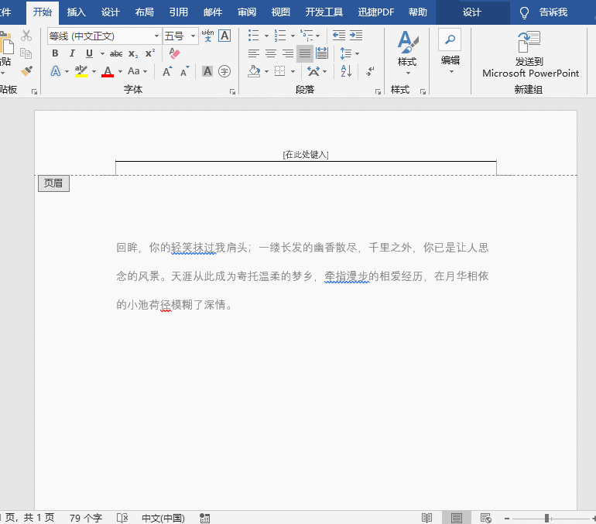Expand the underline style dropdown arrow
The width and height of the screenshot is (596, 524).
pos(102,53)
